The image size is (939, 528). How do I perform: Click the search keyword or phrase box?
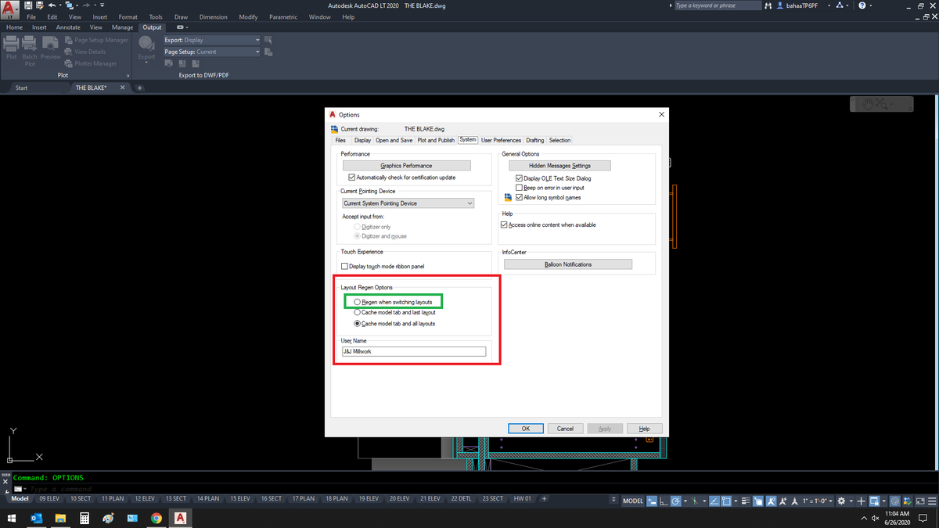click(x=717, y=5)
